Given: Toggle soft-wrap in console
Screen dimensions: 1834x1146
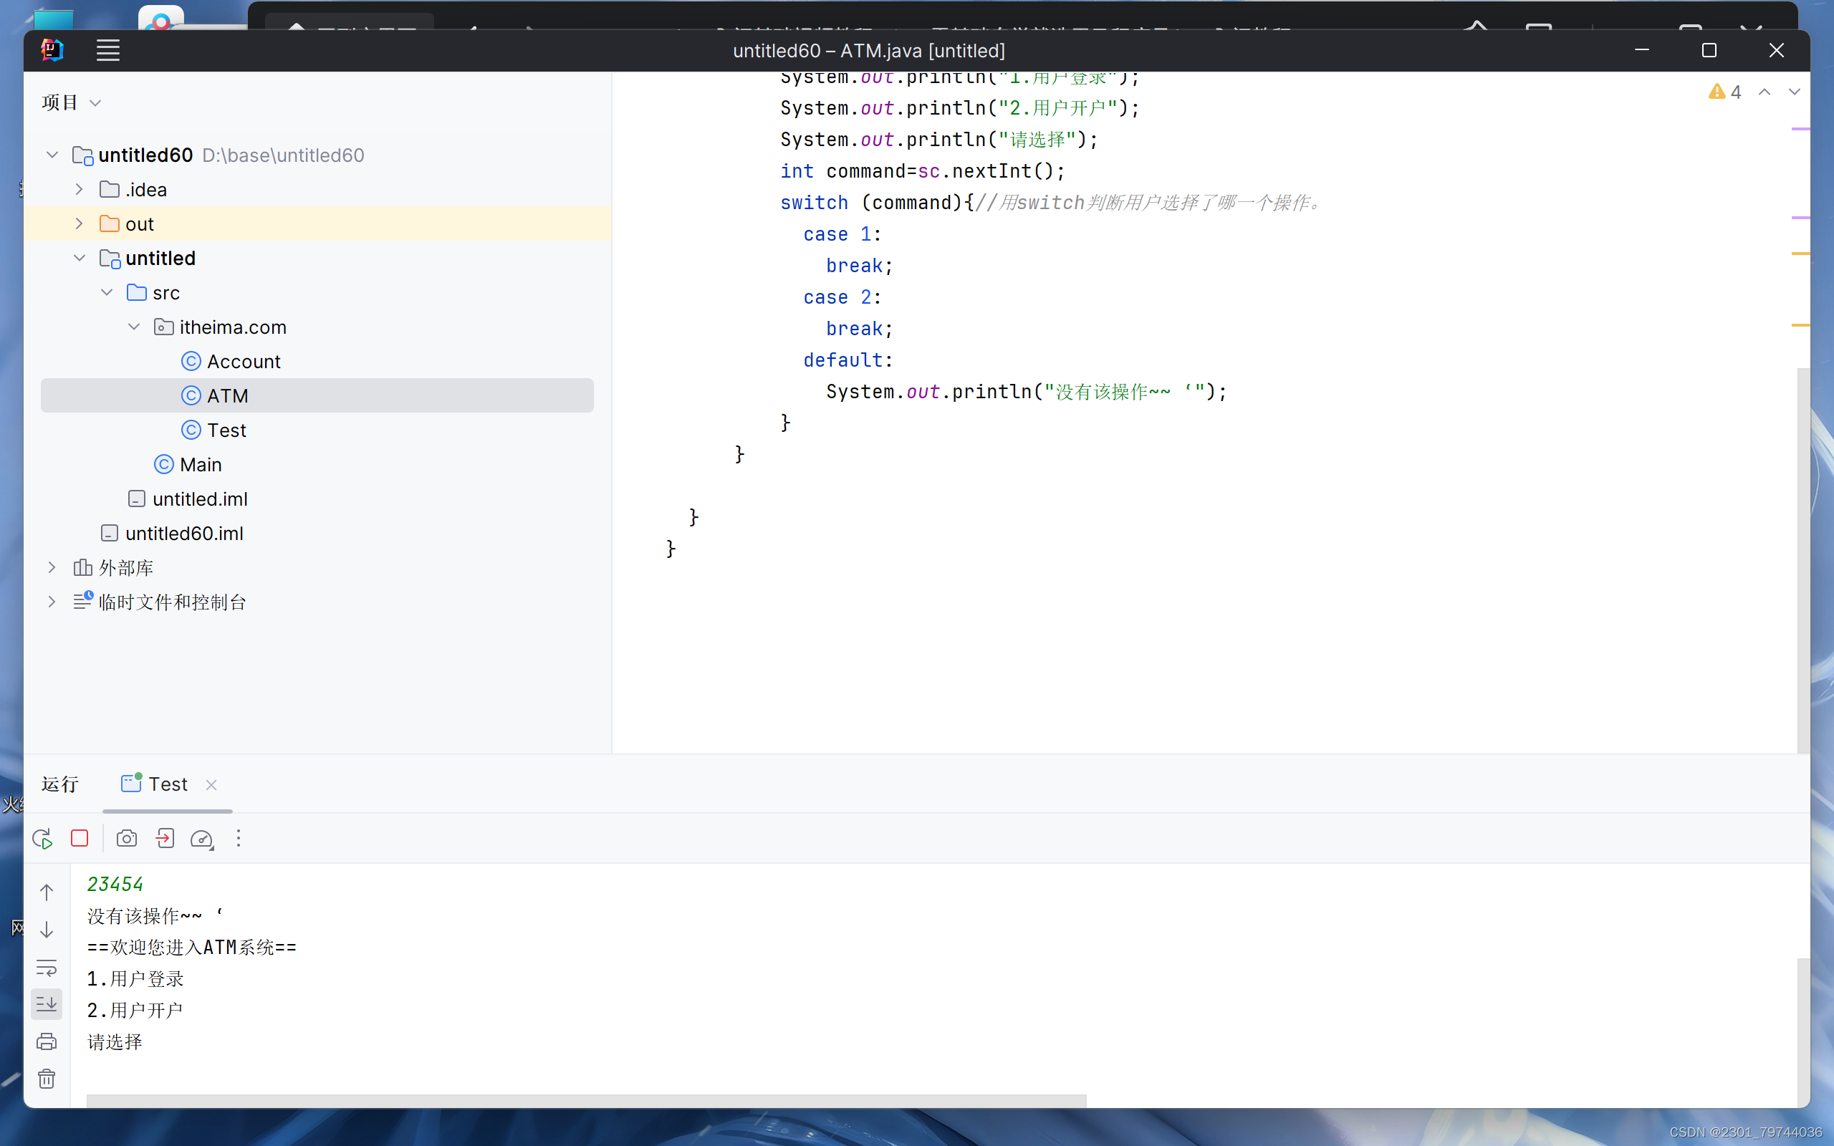Looking at the screenshot, I should coord(47,968).
